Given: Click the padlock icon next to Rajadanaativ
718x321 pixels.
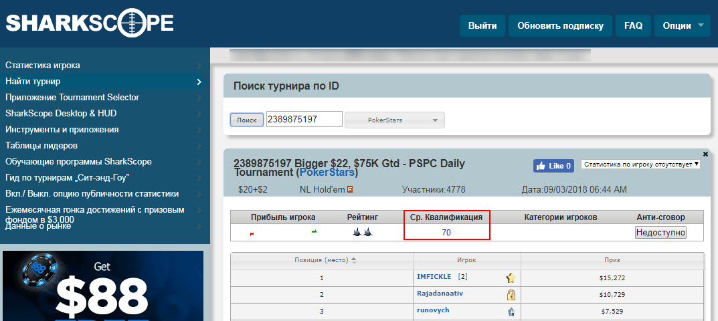Looking at the screenshot, I should click(x=511, y=295).
